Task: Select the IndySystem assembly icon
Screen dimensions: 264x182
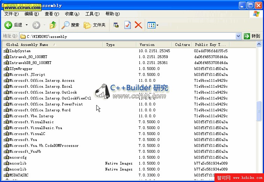Action: point(6,51)
